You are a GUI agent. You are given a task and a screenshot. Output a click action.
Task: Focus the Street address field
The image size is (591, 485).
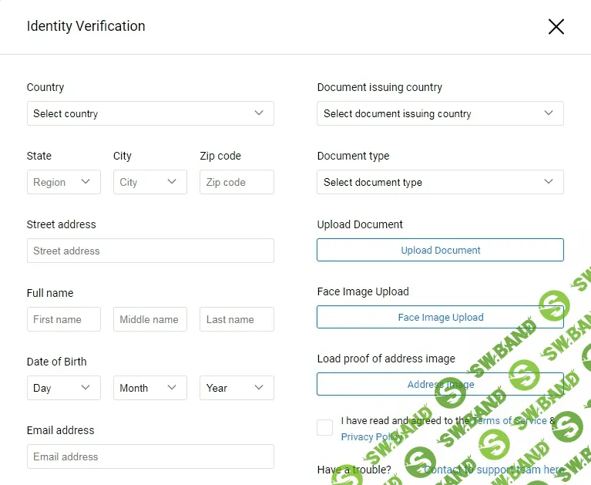click(x=150, y=251)
